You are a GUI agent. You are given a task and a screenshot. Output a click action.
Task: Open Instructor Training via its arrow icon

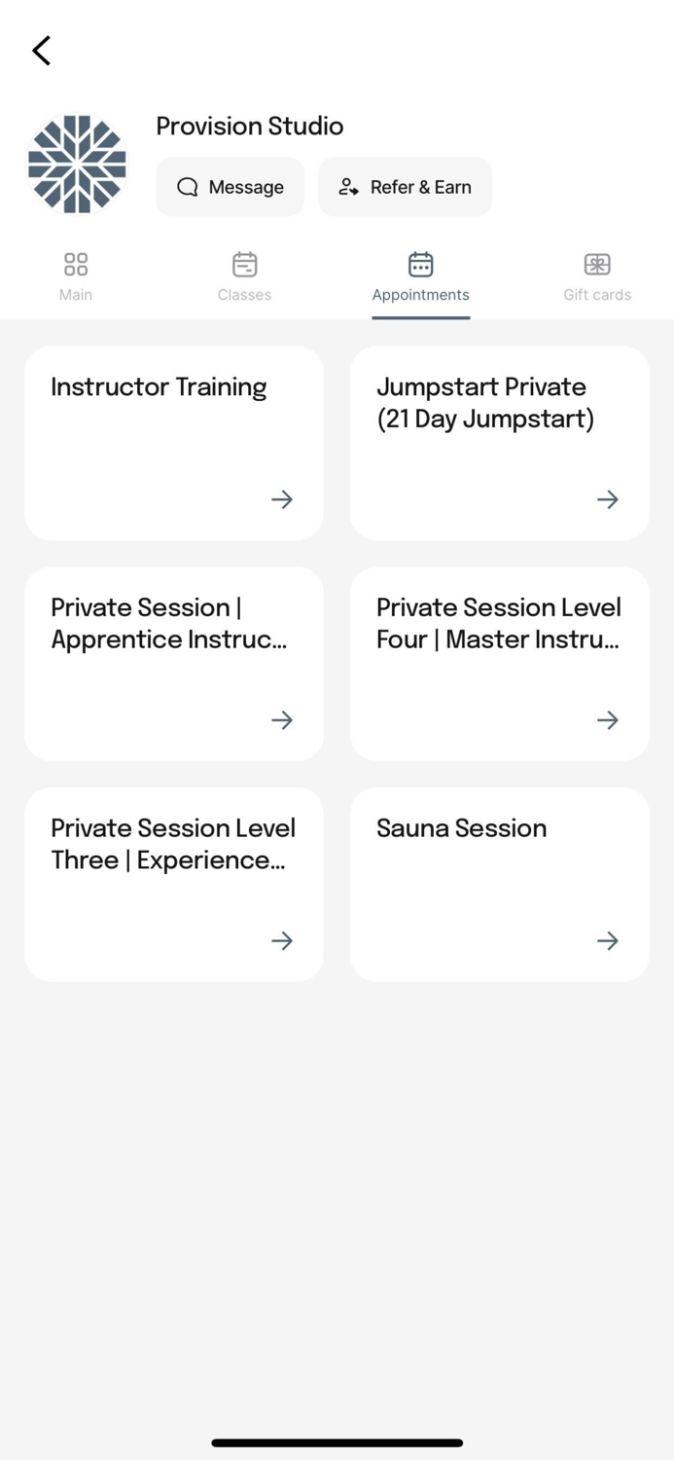281,499
